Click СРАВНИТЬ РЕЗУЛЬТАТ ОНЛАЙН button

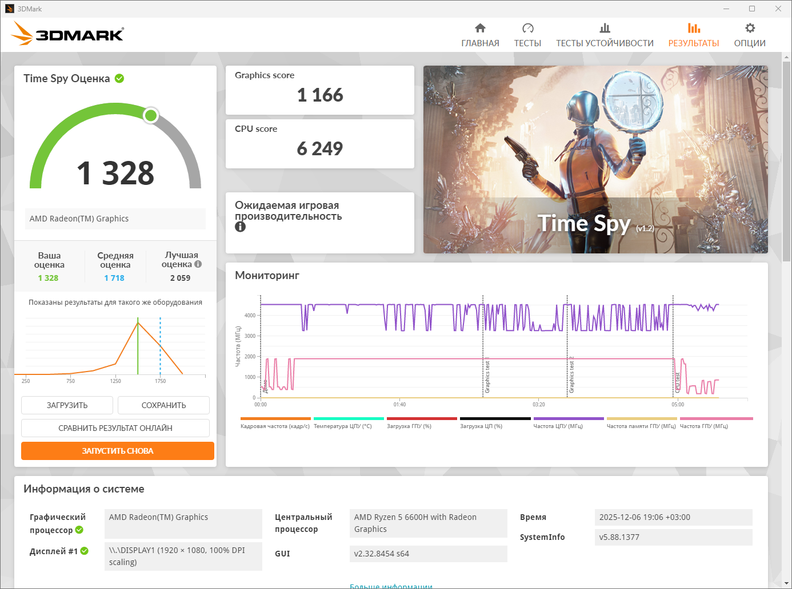[x=115, y=428]
